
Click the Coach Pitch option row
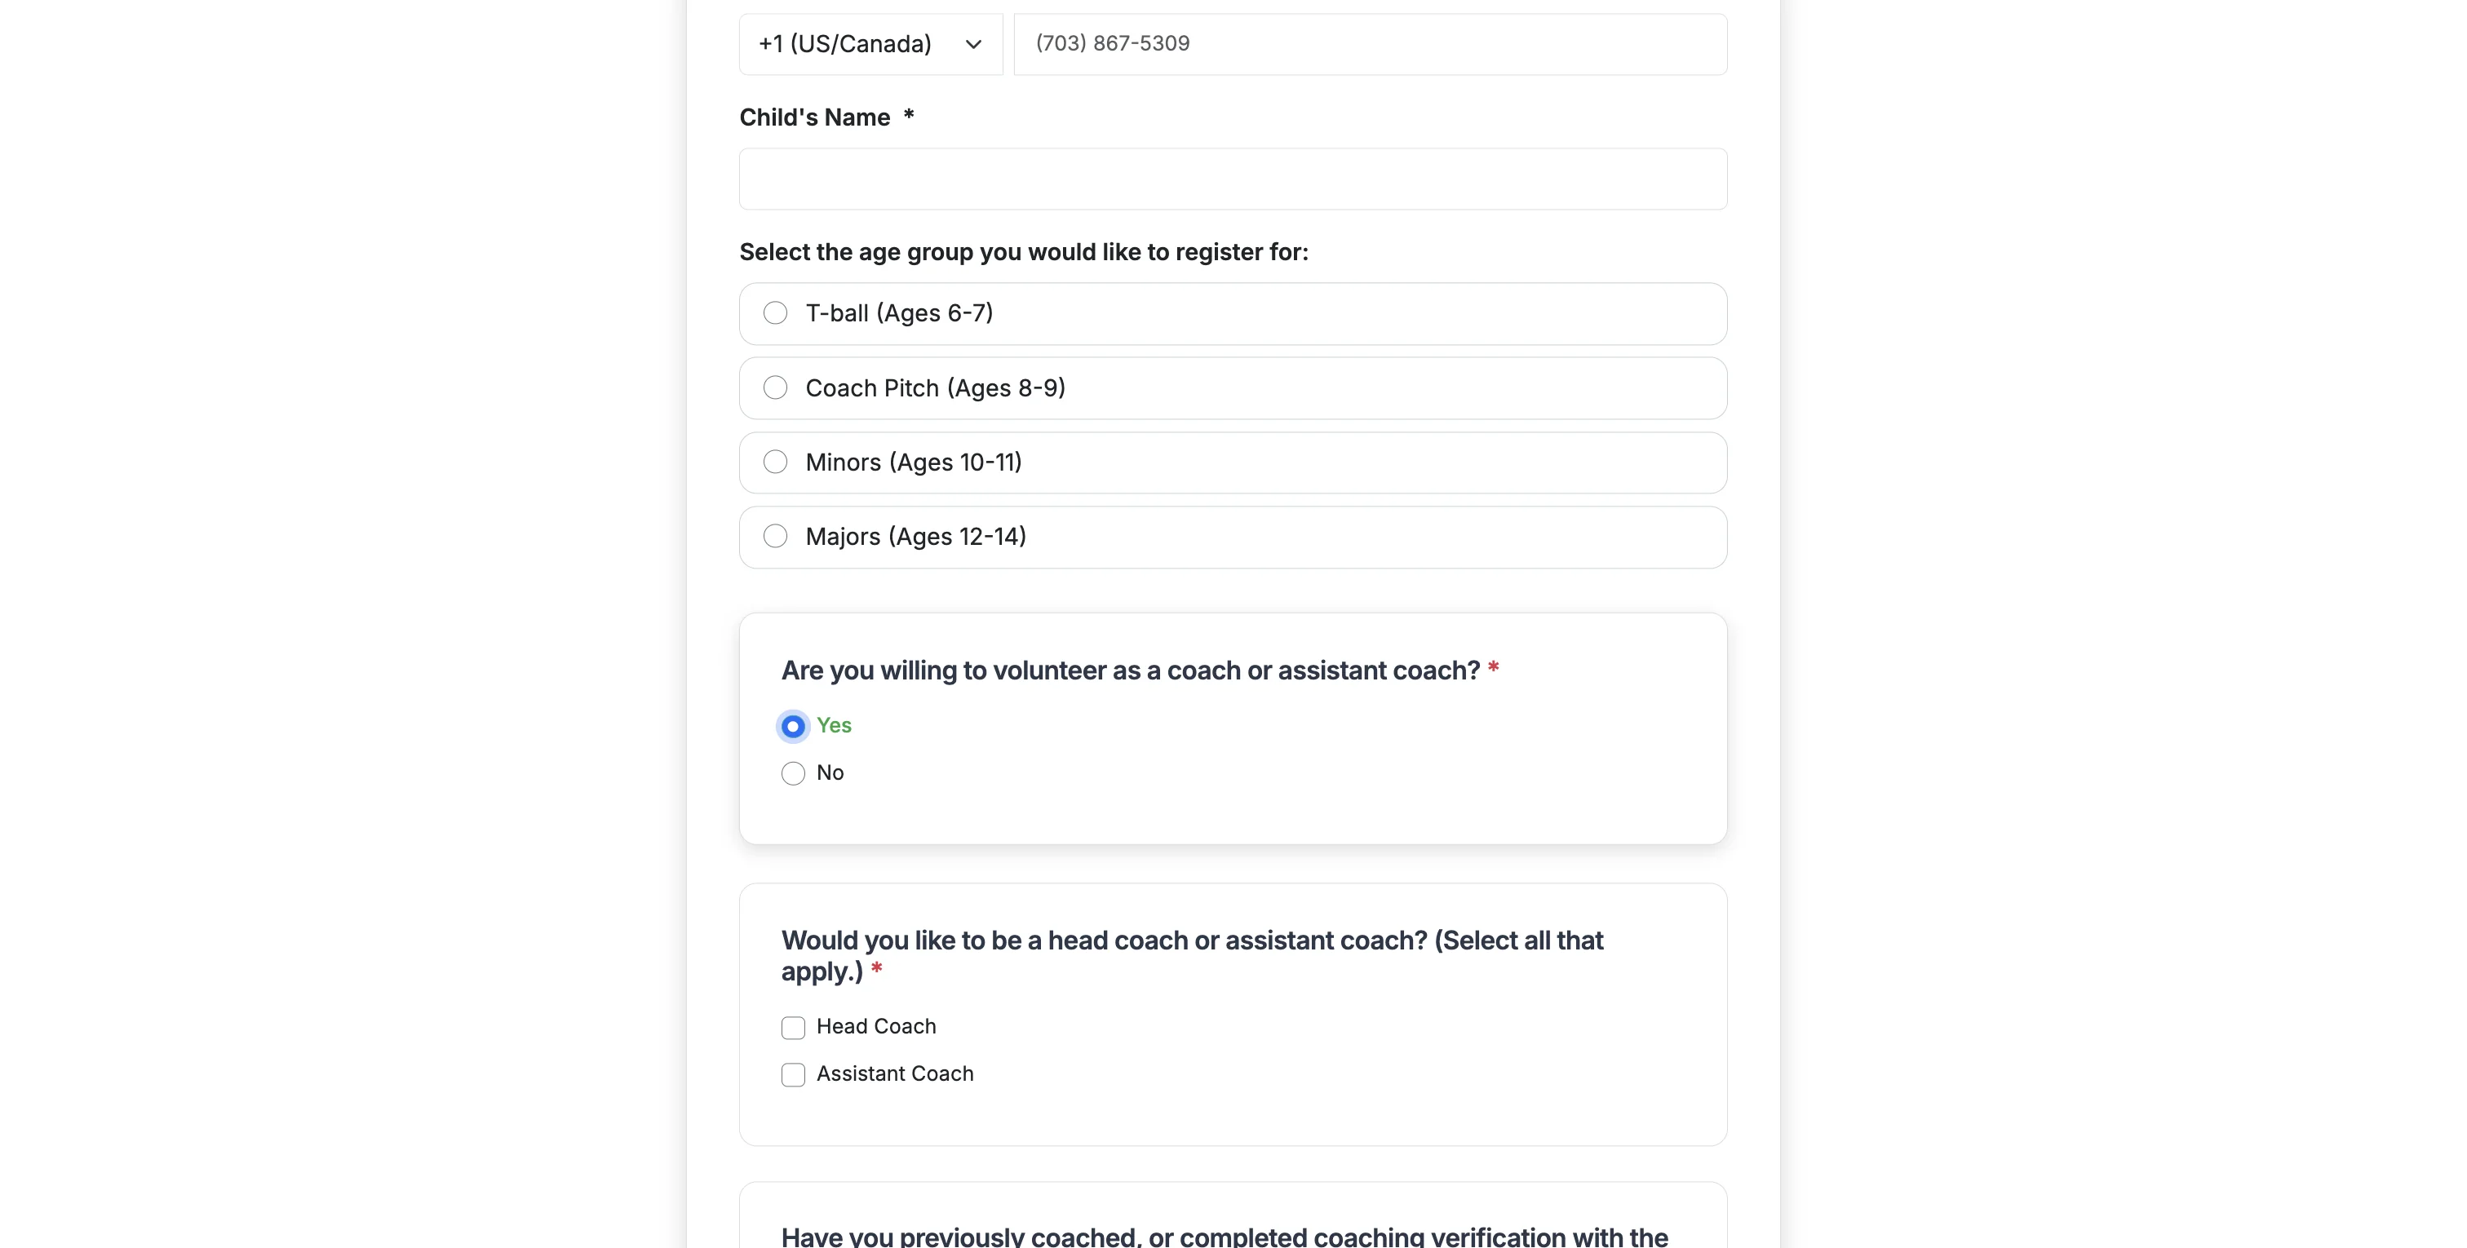point(1233,388)
